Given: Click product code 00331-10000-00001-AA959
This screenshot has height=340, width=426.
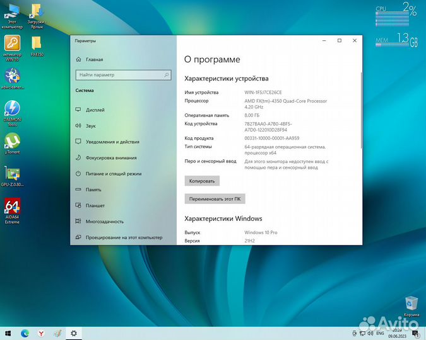Looking at the screenshot, I should tap(271, 139).
